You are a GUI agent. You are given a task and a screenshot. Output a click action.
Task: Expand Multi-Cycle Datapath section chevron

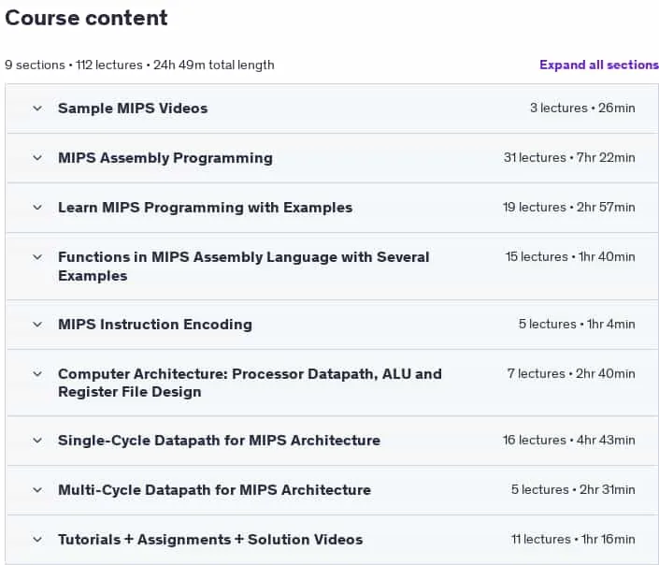click(37, 490)
